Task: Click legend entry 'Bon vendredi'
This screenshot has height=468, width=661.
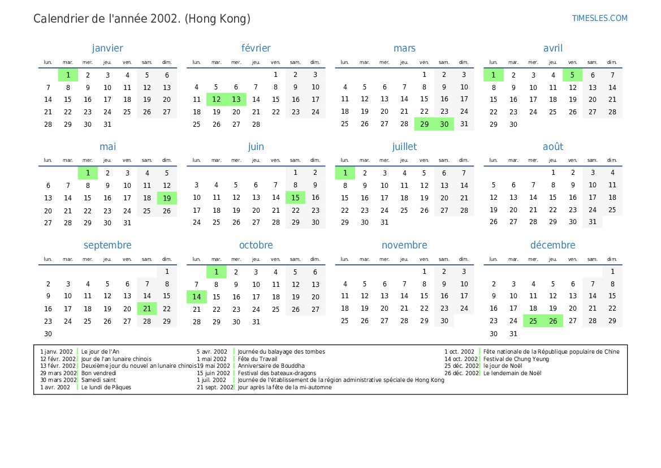Action: 98,373
